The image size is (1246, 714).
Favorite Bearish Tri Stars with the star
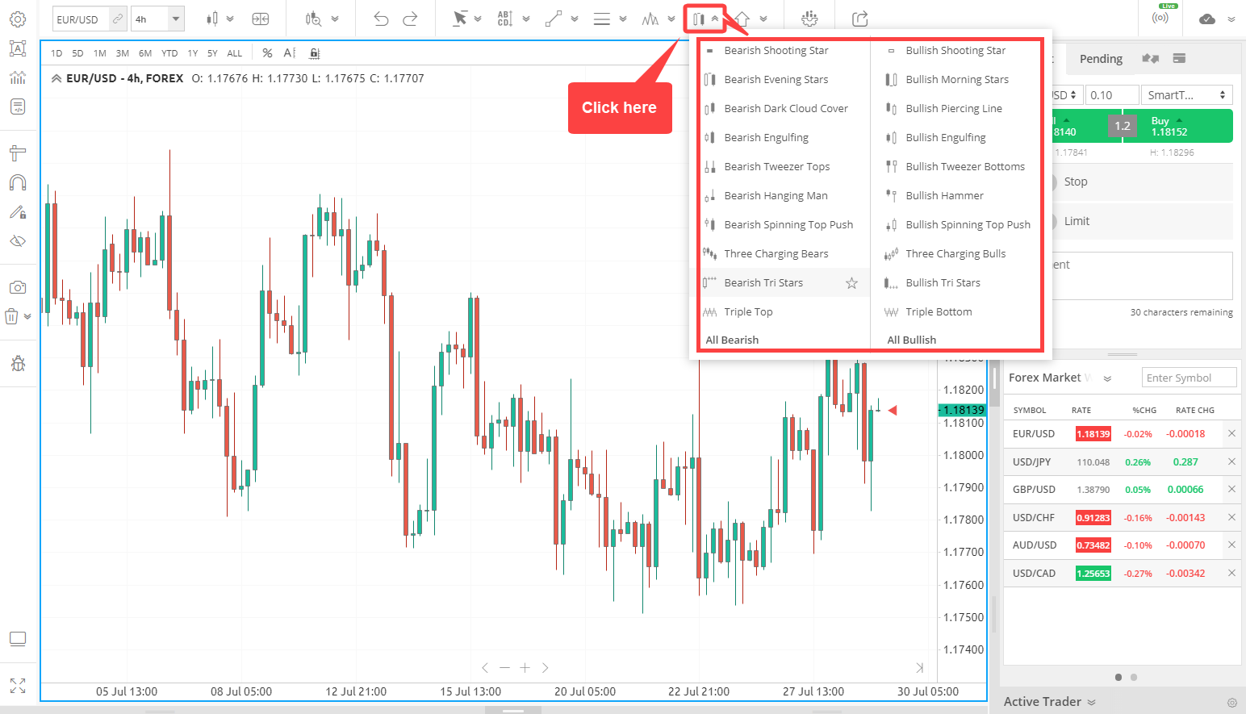pos(851,282)
